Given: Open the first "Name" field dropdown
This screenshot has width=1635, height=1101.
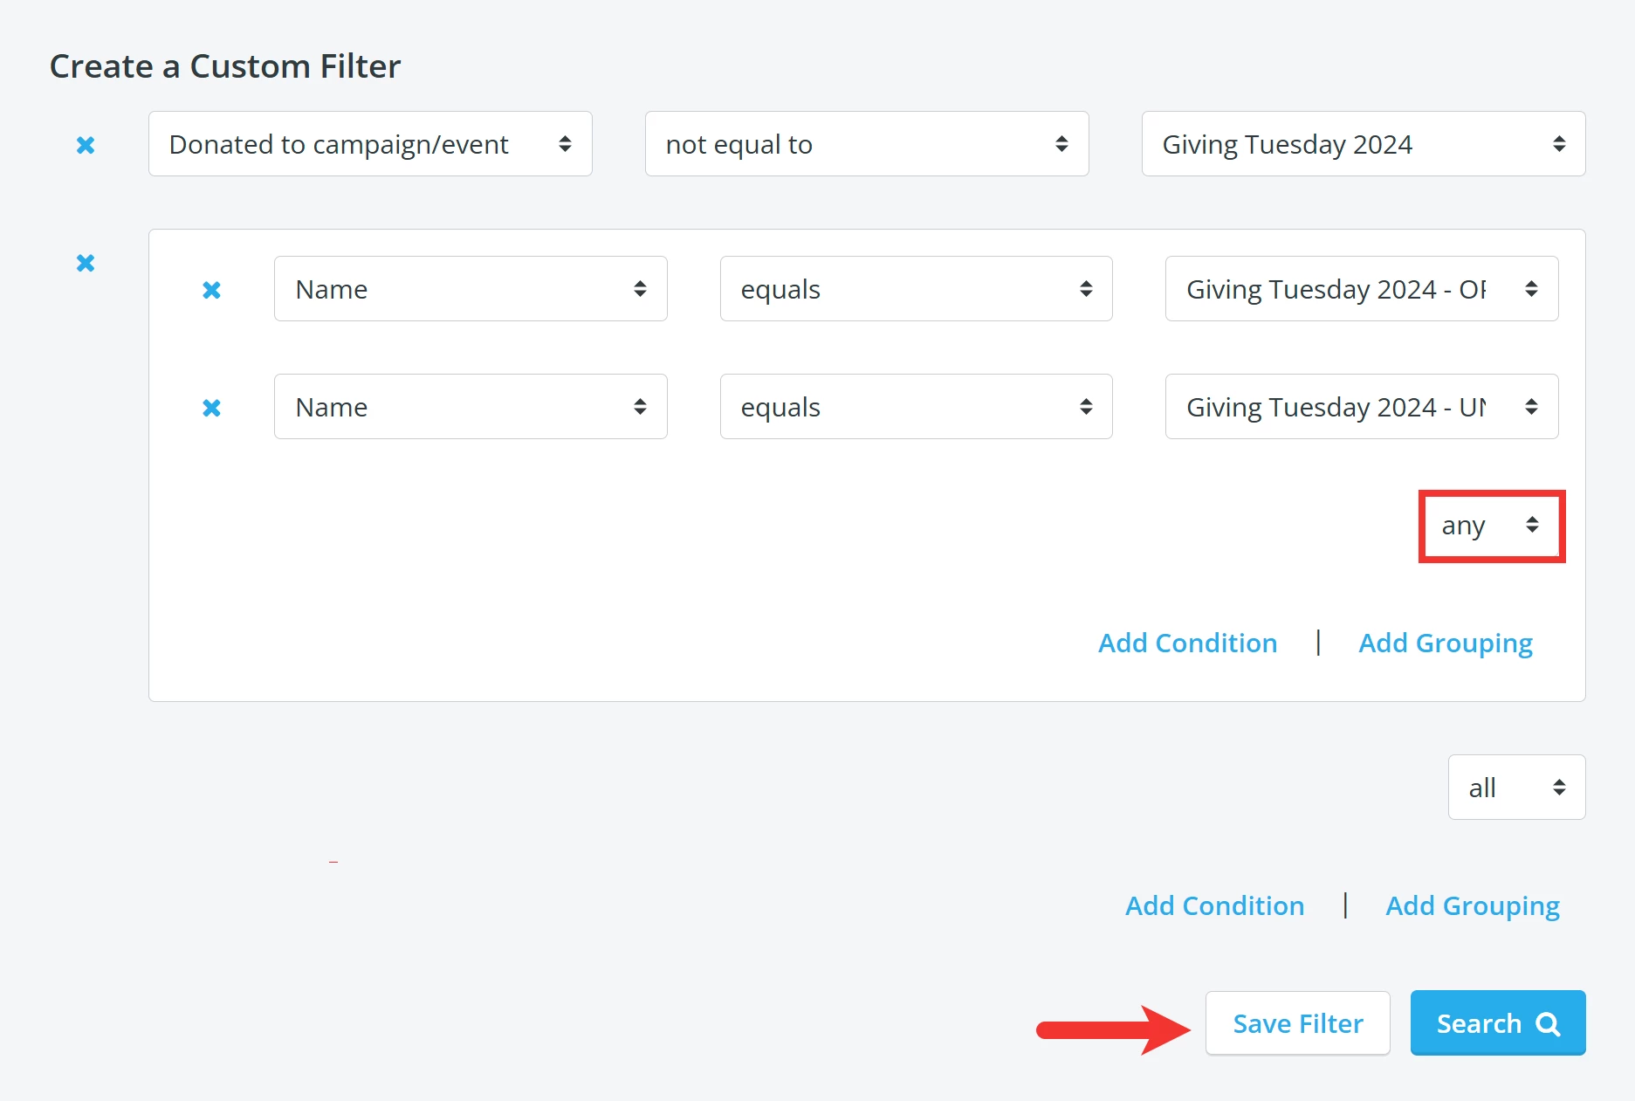Looking at the screenshot, I should point(470,289).
